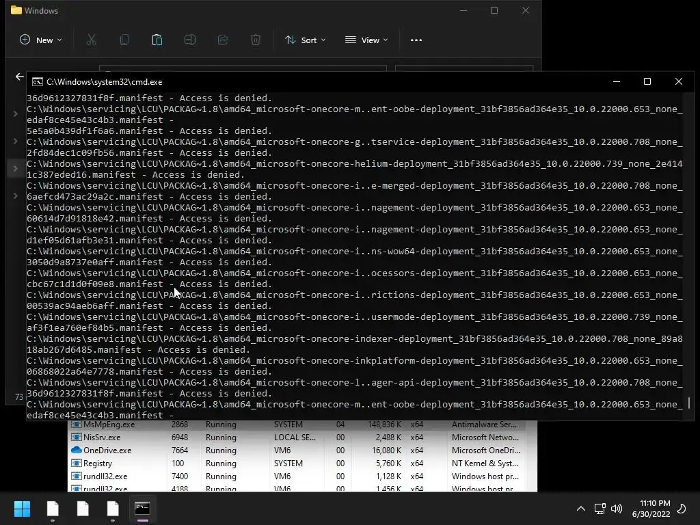This screenshot has height=525, width=700.
Task: Click the Antimalware Ser... description cell
Action: click(x=485, y=425)
